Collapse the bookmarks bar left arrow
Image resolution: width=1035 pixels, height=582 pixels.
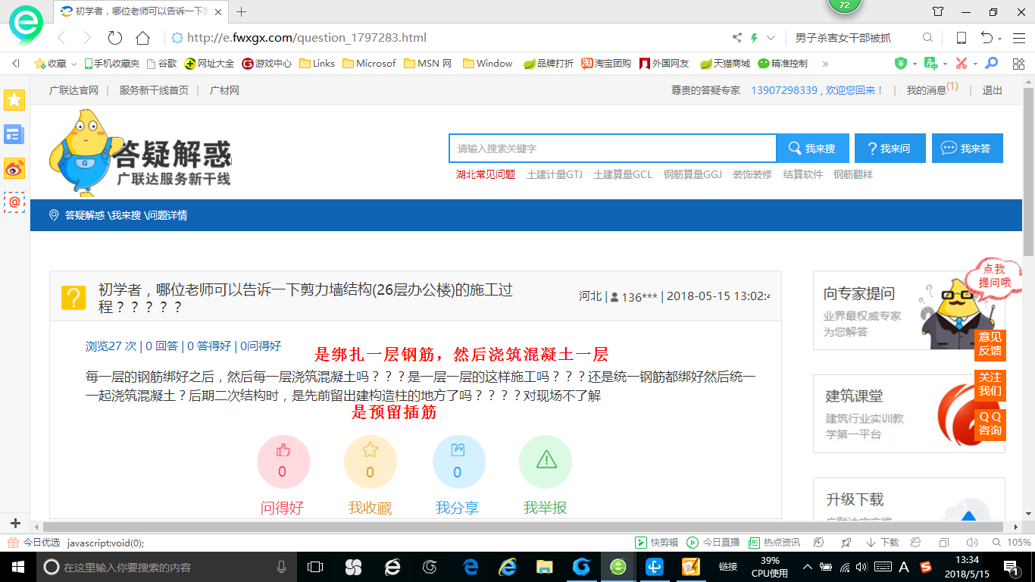[x=16, y=64]
